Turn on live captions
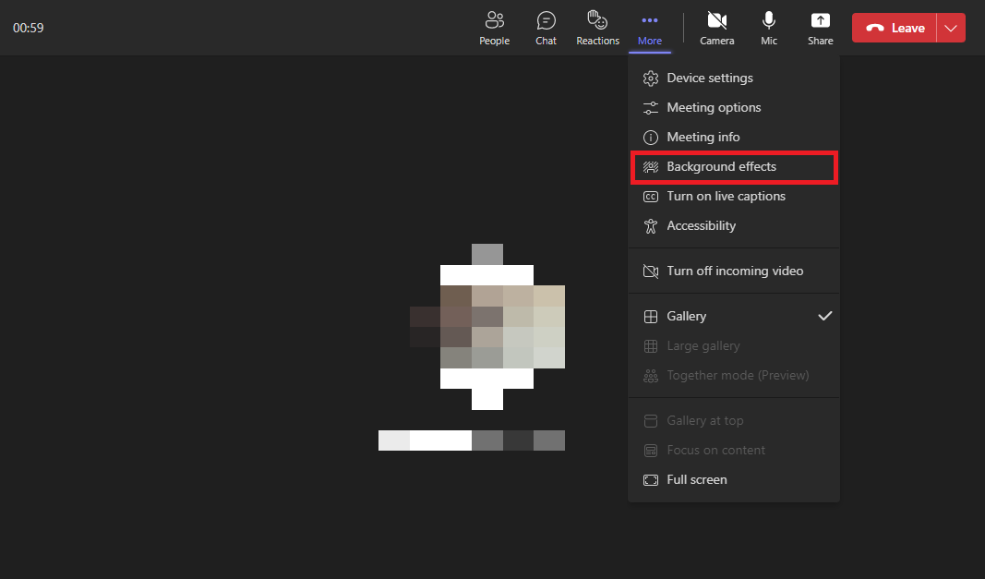985x579 pixels. coord(734,196)
